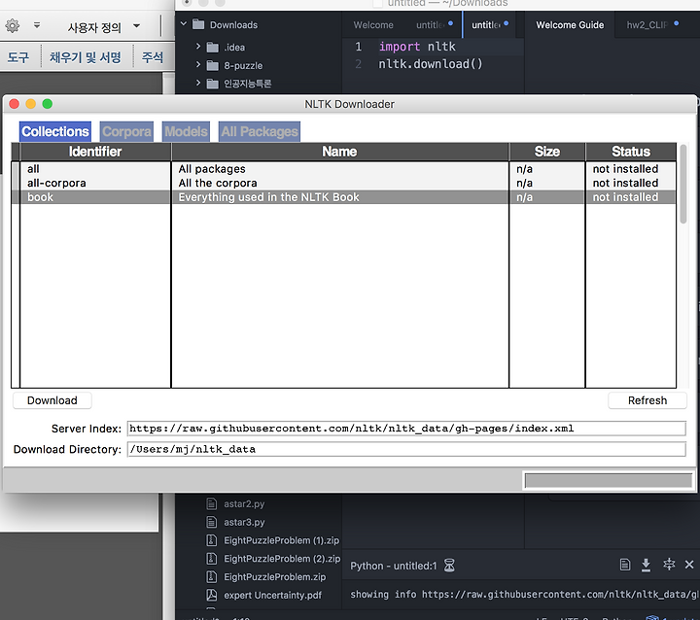
Task: Close the NLTK Downloader window
Action: click(x=14, y=104)
